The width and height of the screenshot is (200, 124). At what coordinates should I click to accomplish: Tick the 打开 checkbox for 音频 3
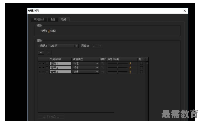click(141, 72)
